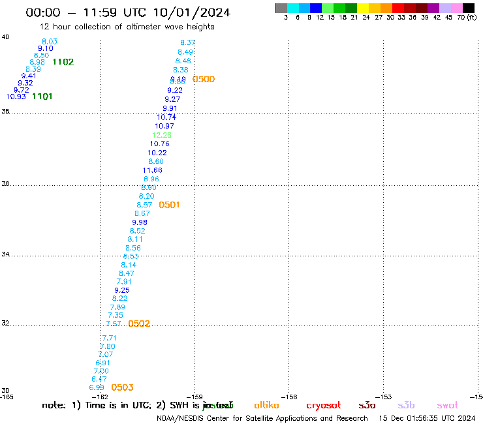Click the 8.98 wave height value
This screenshot has width=483, height=424.
pos(37,62)
